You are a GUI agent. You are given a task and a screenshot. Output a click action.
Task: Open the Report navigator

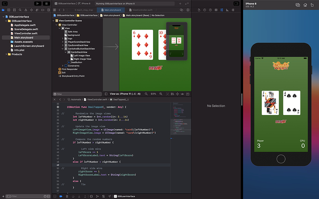tap(49, 10)
